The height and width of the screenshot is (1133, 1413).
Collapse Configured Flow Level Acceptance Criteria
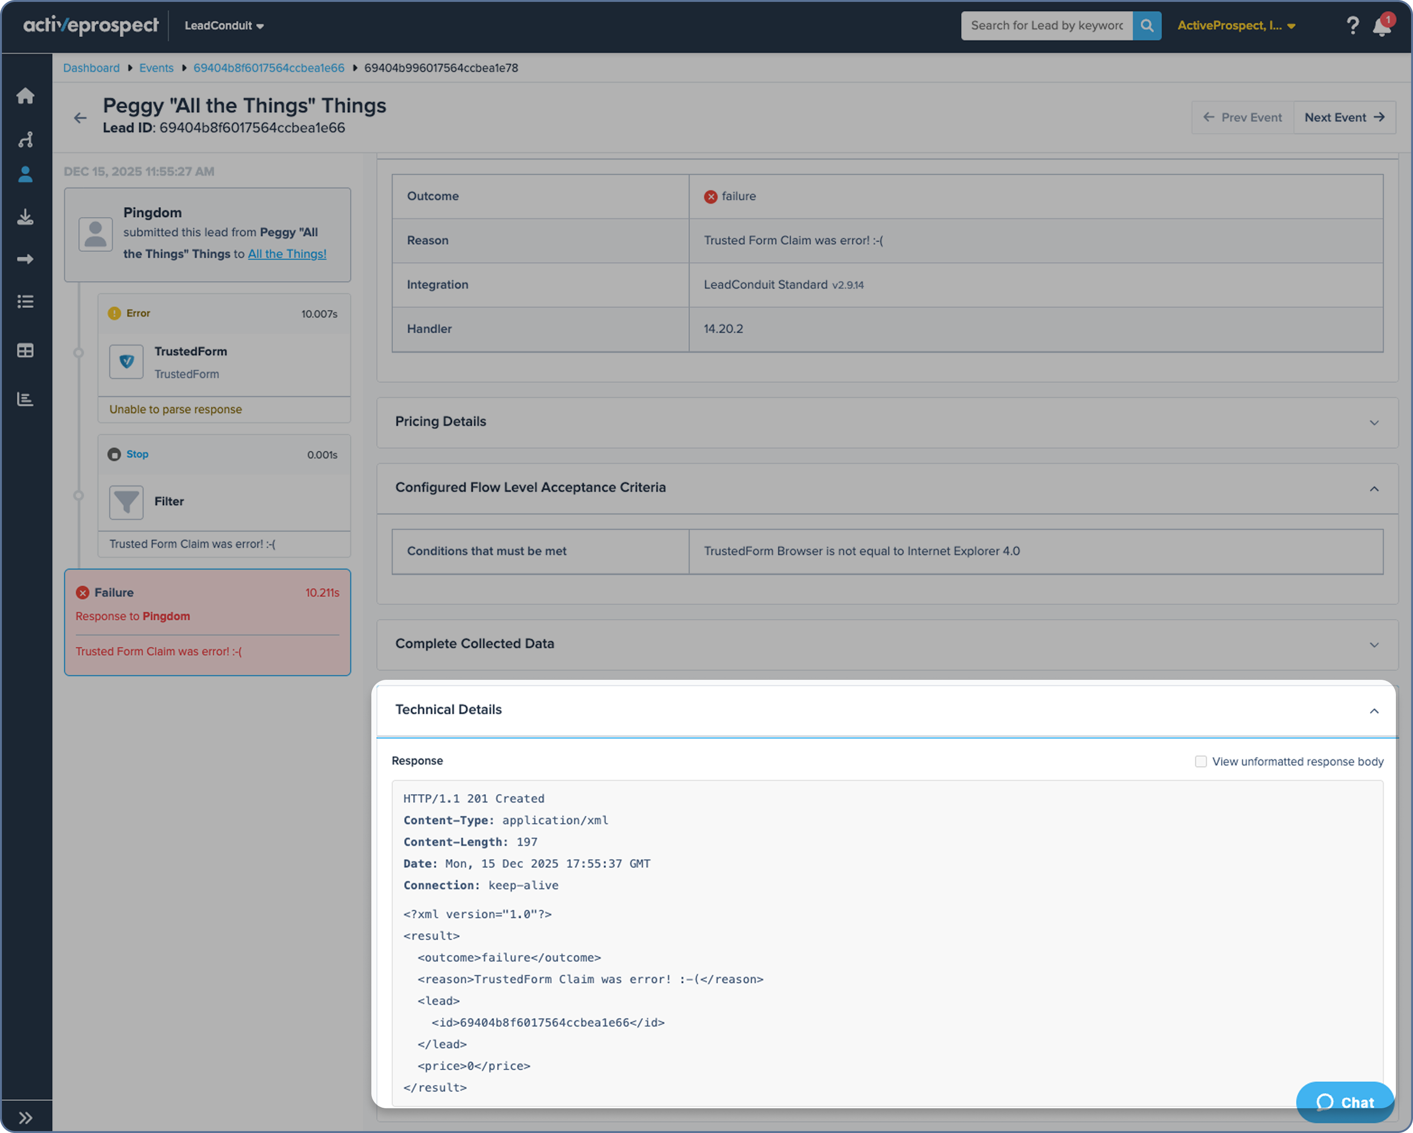(x=887, y=488)
